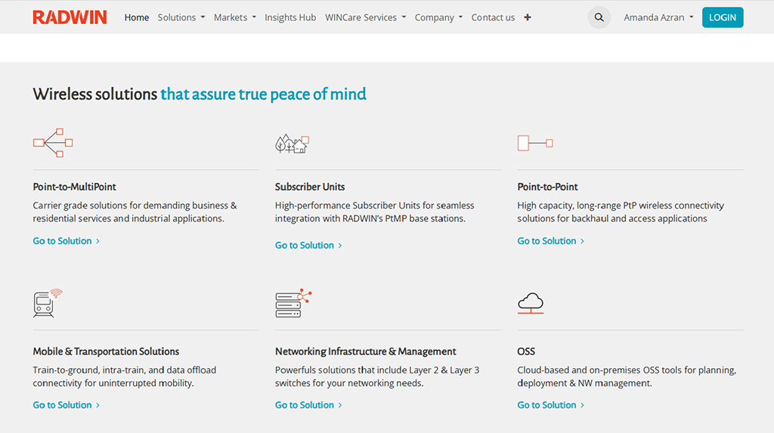
Task: Click the Point-to-Point link icon
Action: click(534, 143)
